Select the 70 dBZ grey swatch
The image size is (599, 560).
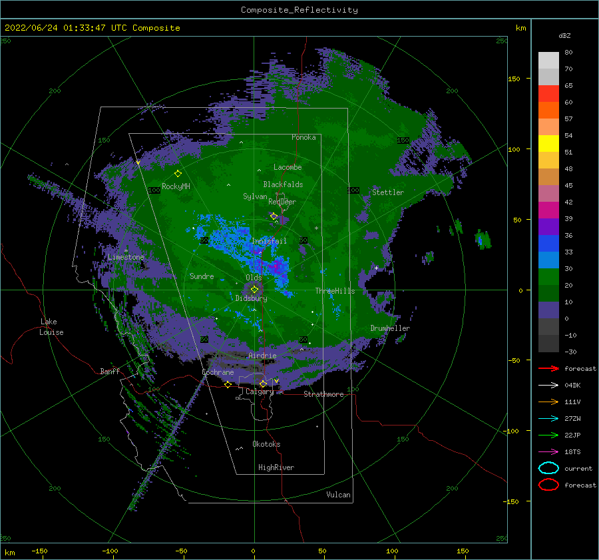point(548,77)
